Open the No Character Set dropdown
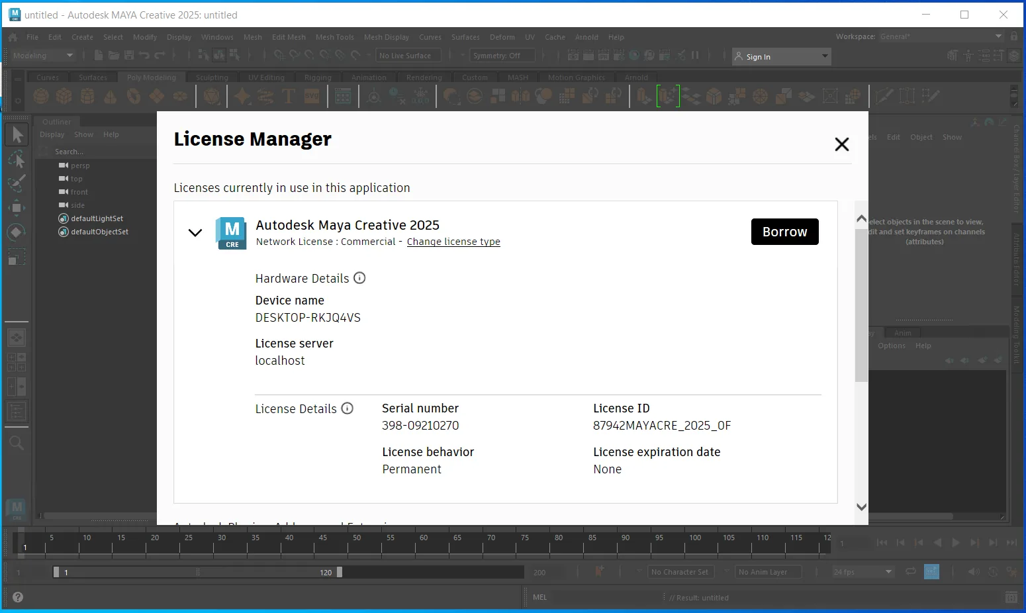 (680, 572)
